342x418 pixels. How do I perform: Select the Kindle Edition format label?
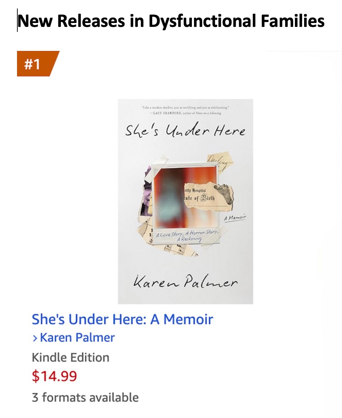(x=70, y=357)
